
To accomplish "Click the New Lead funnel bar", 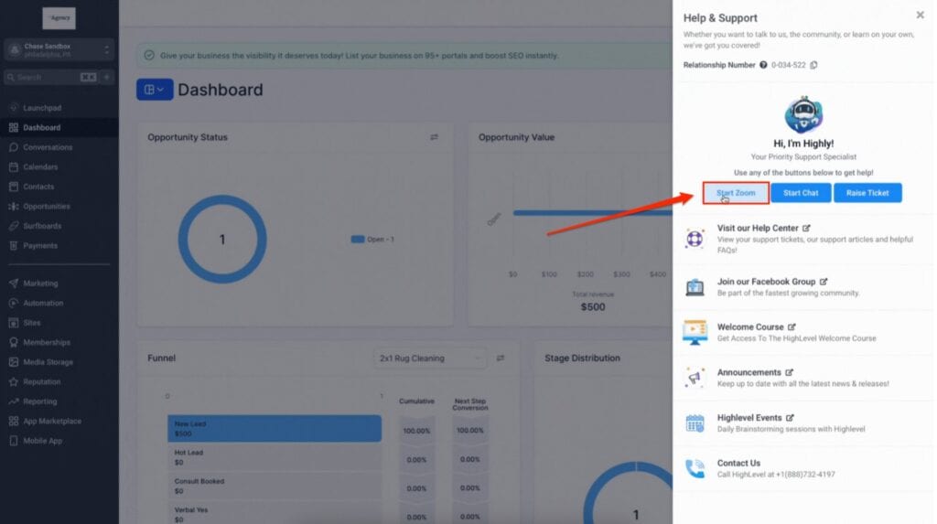I will click(x=275, y=429).
